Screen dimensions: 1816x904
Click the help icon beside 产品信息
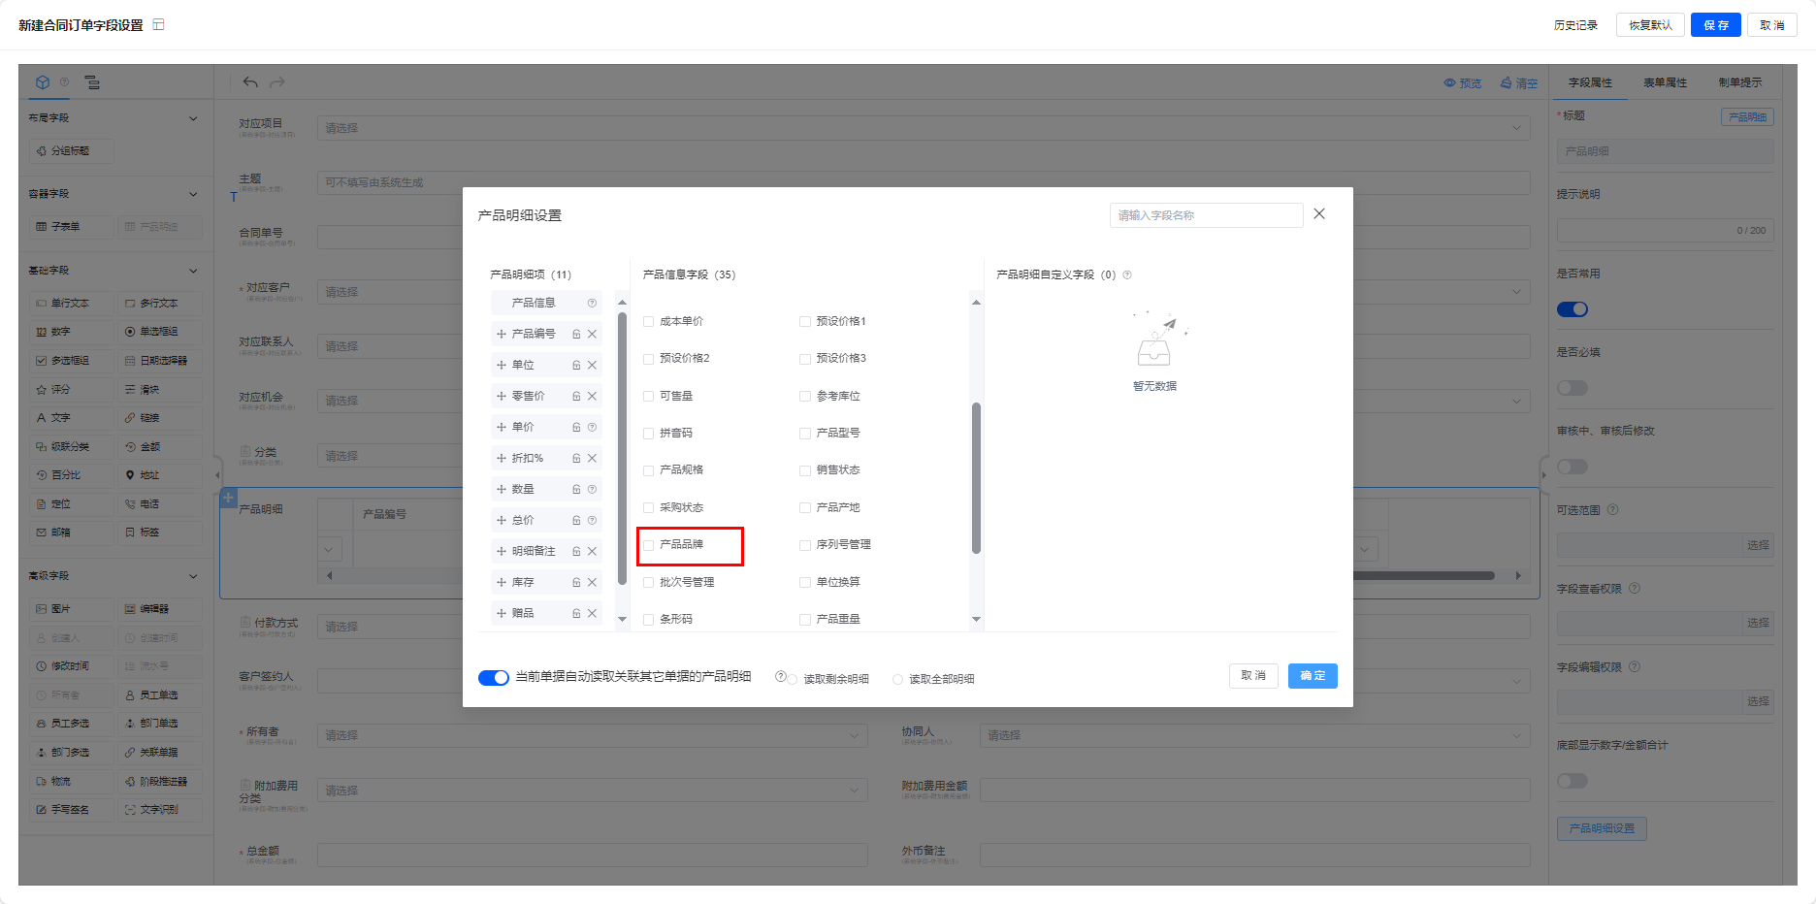(592, 303)
